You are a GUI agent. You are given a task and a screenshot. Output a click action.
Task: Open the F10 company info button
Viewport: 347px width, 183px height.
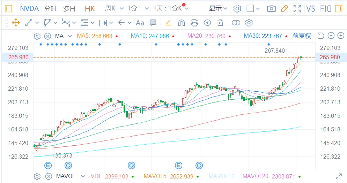coord(326,9)
